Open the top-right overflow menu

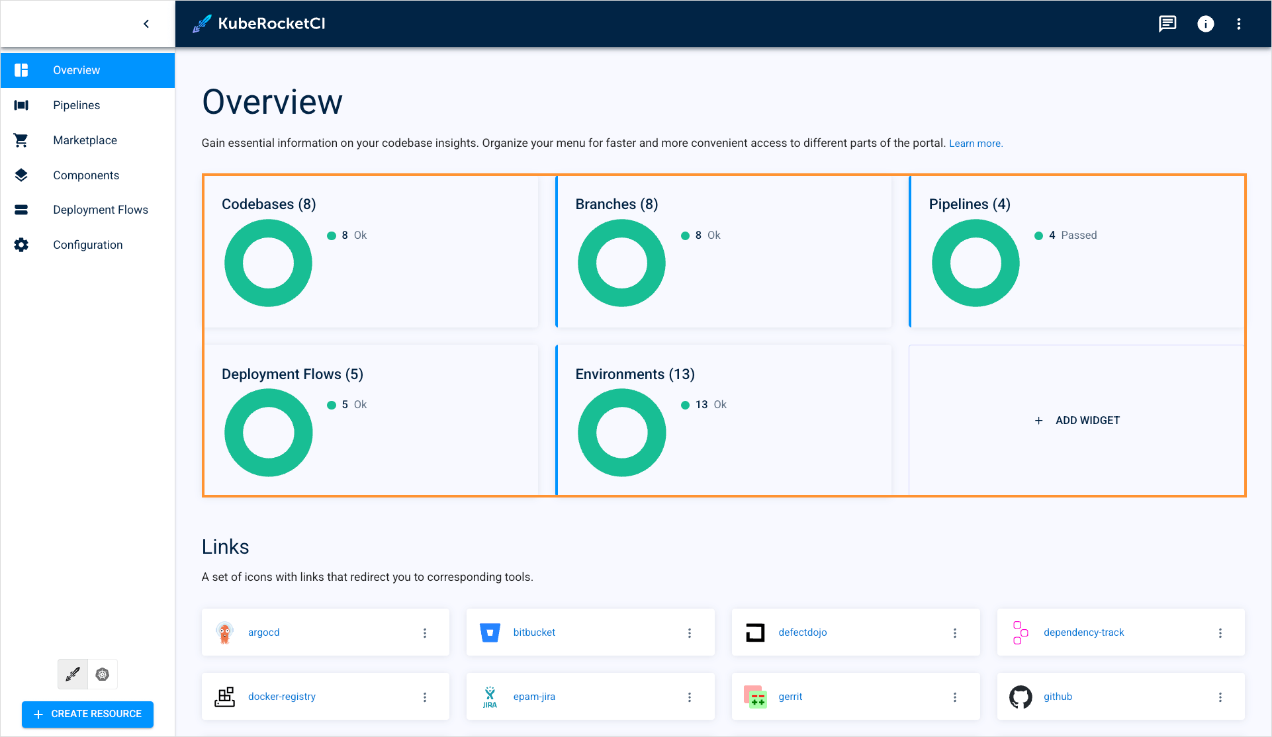point(1239,24)
